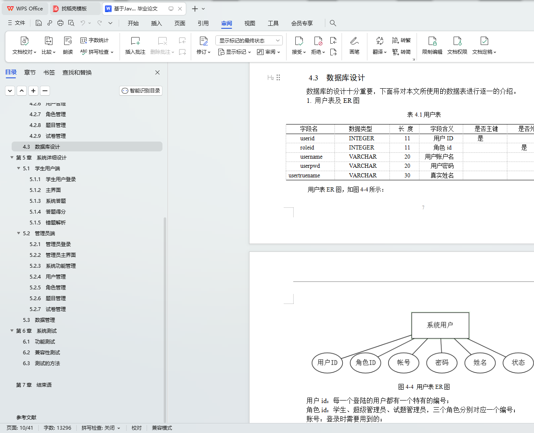Open new document tab with plus
This screenshot has width=534, height=433.
tap(195, 9)
